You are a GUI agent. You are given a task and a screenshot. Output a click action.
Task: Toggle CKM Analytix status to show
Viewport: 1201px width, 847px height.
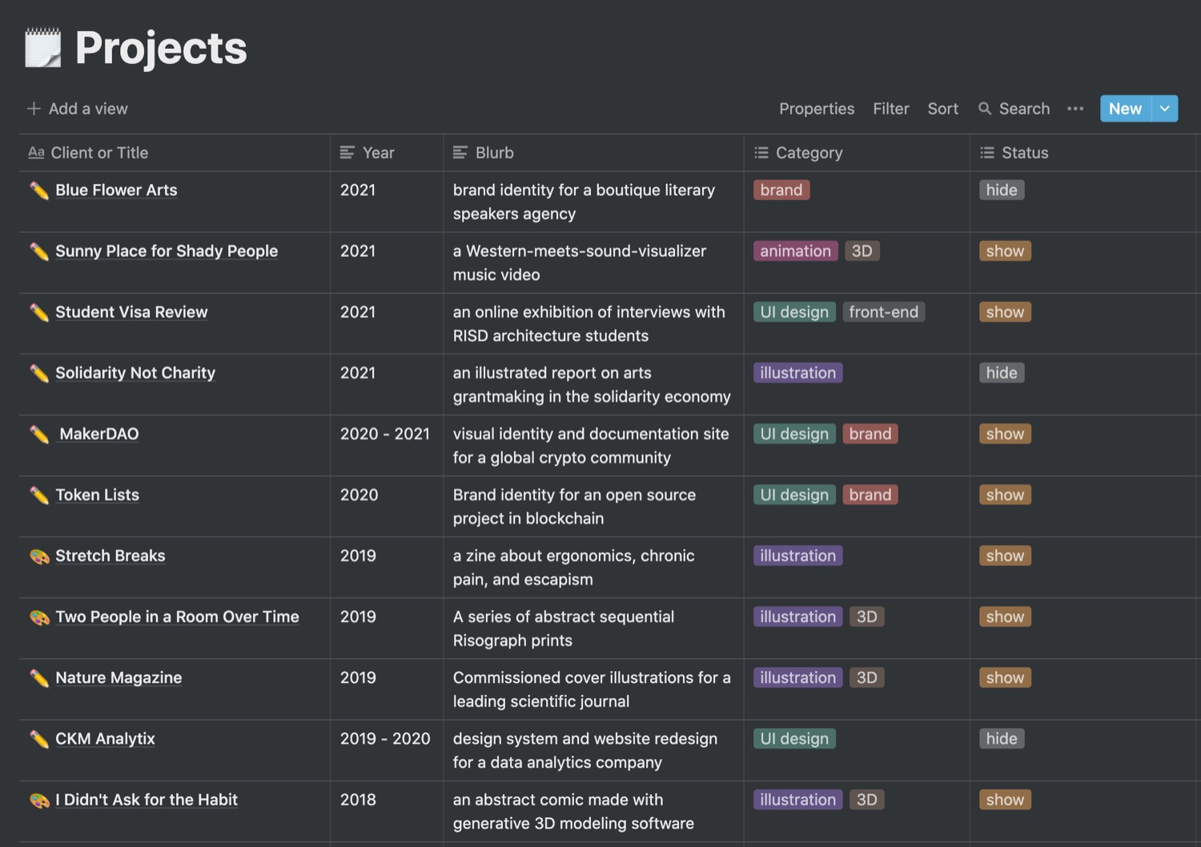click(x=1002, y=738)
